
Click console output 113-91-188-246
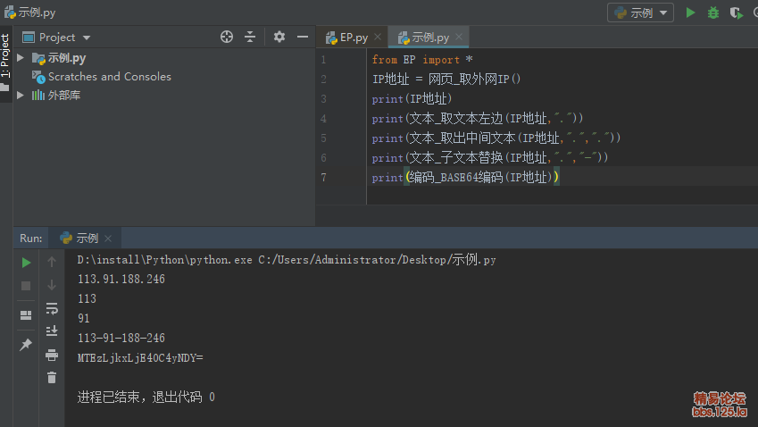121,338
